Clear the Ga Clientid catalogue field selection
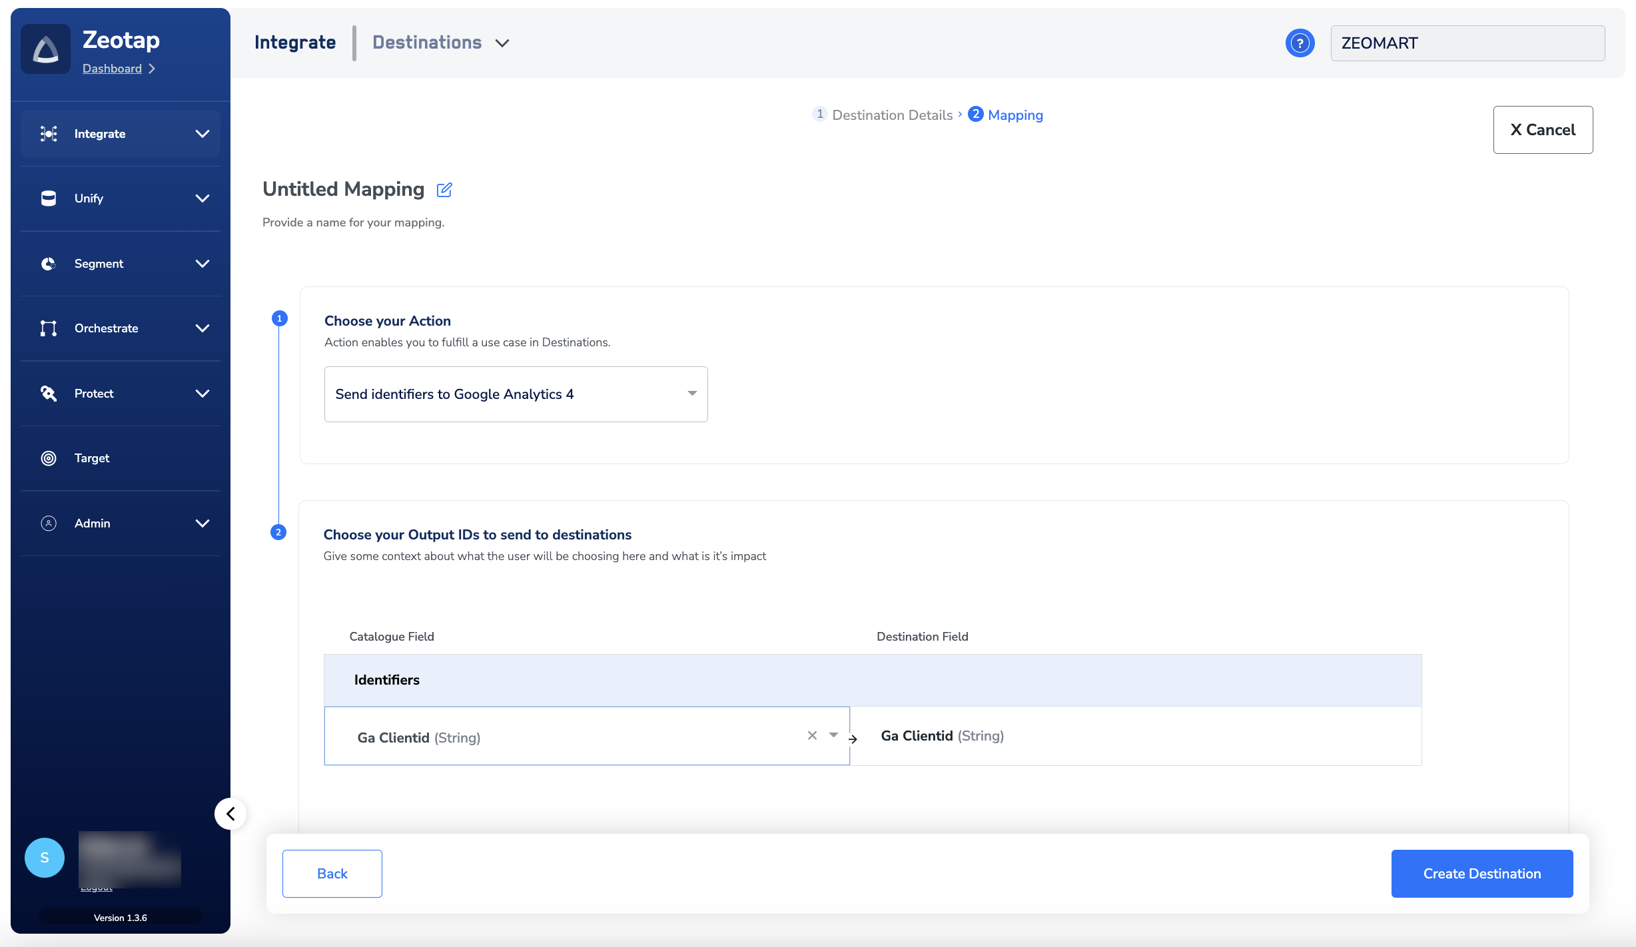The height and width of the screenshot is (947, 1636). pos(812,735)
